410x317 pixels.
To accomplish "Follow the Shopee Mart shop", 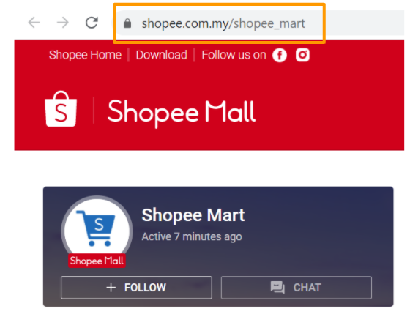I will click(x=136, y=287).
